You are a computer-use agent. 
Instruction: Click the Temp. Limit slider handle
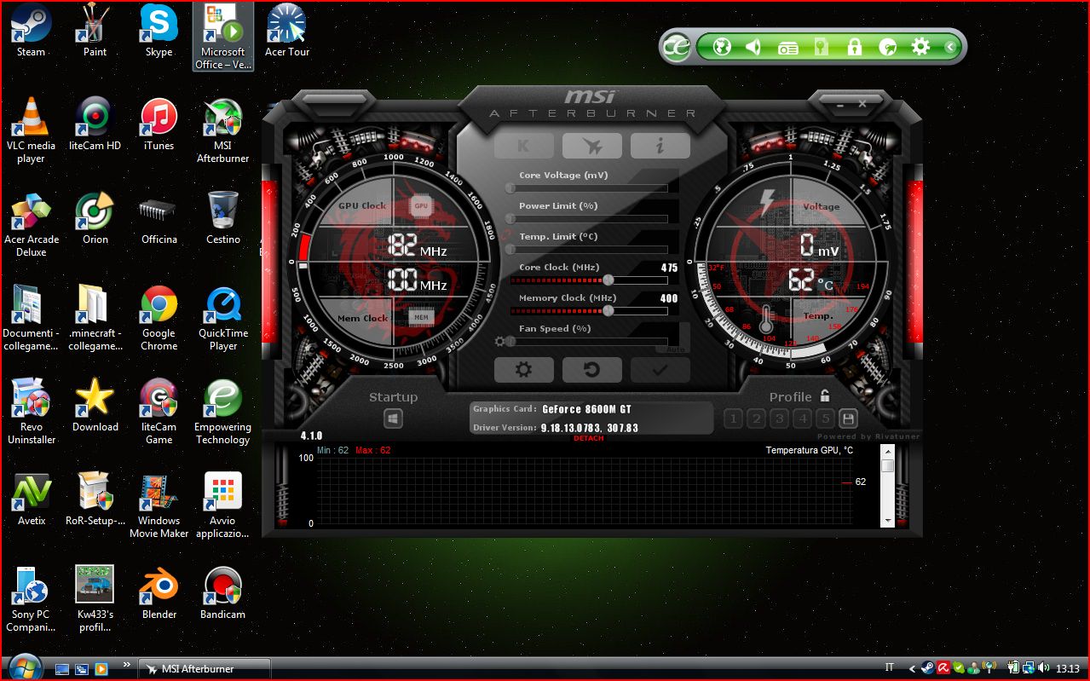click(510, 249)
